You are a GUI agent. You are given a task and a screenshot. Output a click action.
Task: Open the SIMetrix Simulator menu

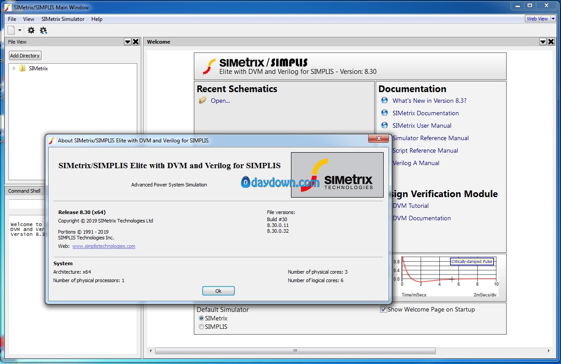point(63,19)
